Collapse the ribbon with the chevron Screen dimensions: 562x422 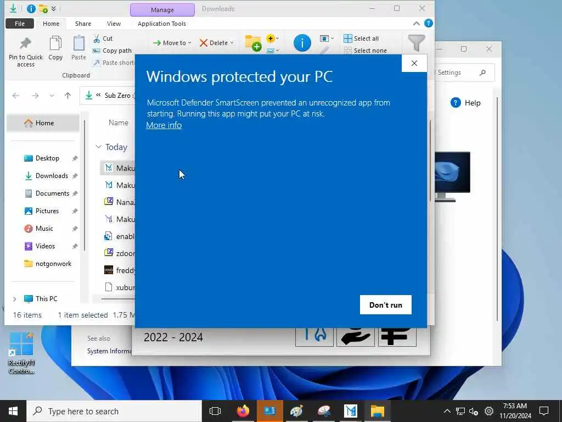tap(416, 24)
